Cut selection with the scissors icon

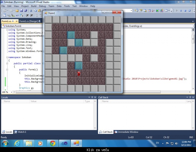point(31,11)
